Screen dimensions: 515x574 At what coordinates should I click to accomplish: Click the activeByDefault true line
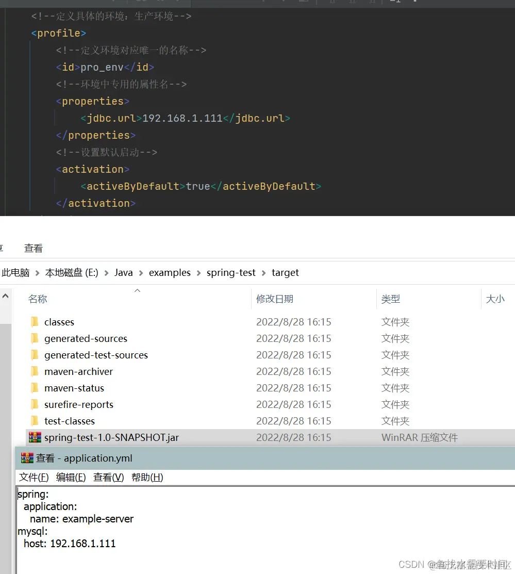201,186
